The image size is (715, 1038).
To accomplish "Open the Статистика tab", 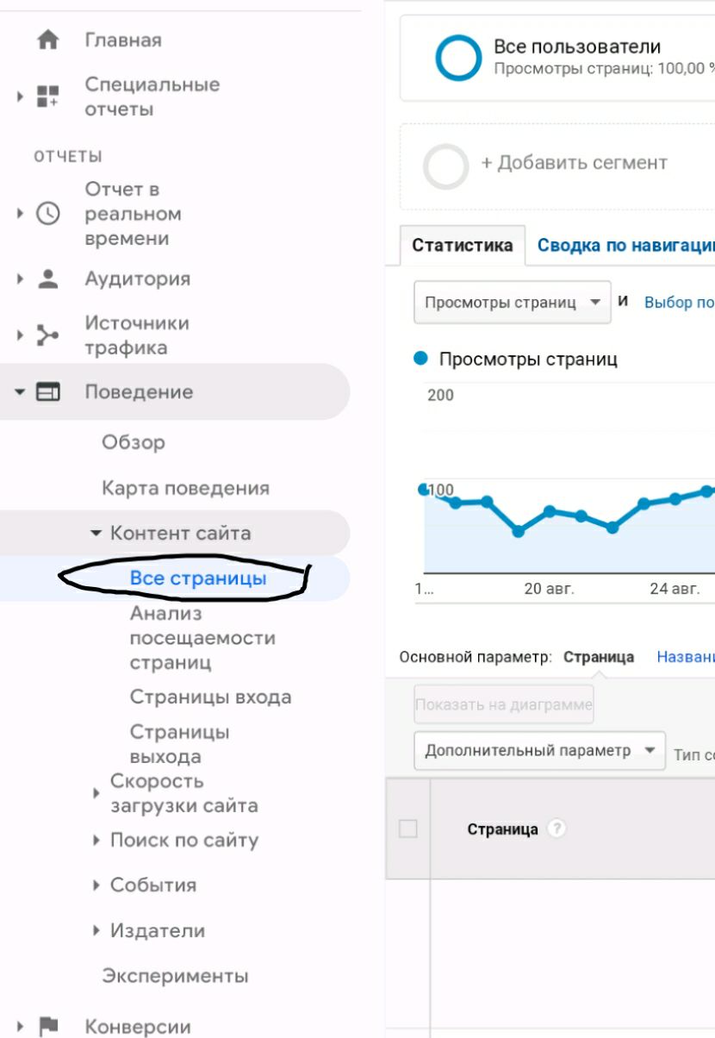I will pos(462,245).
